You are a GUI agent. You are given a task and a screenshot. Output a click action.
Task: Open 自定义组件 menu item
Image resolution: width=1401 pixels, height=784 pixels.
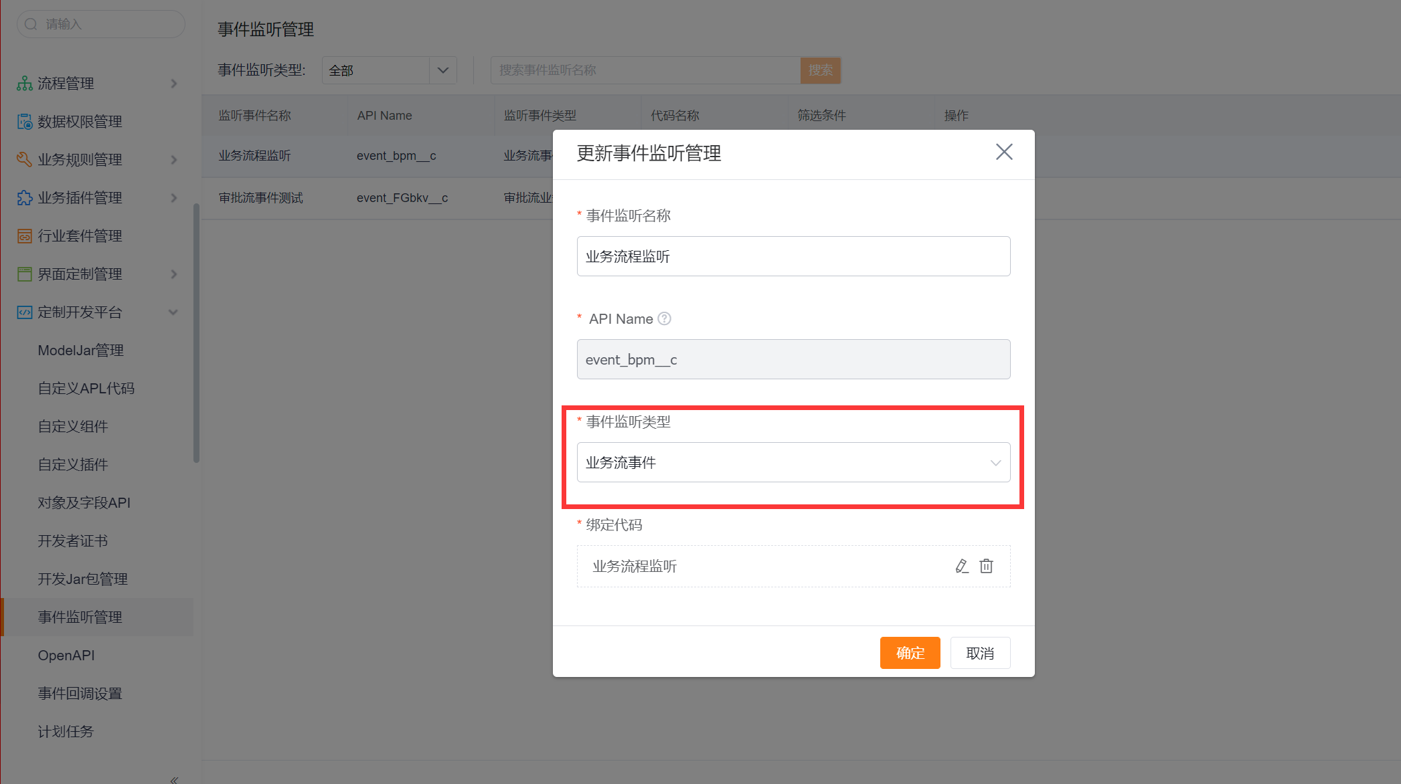(x=72, y=427)
